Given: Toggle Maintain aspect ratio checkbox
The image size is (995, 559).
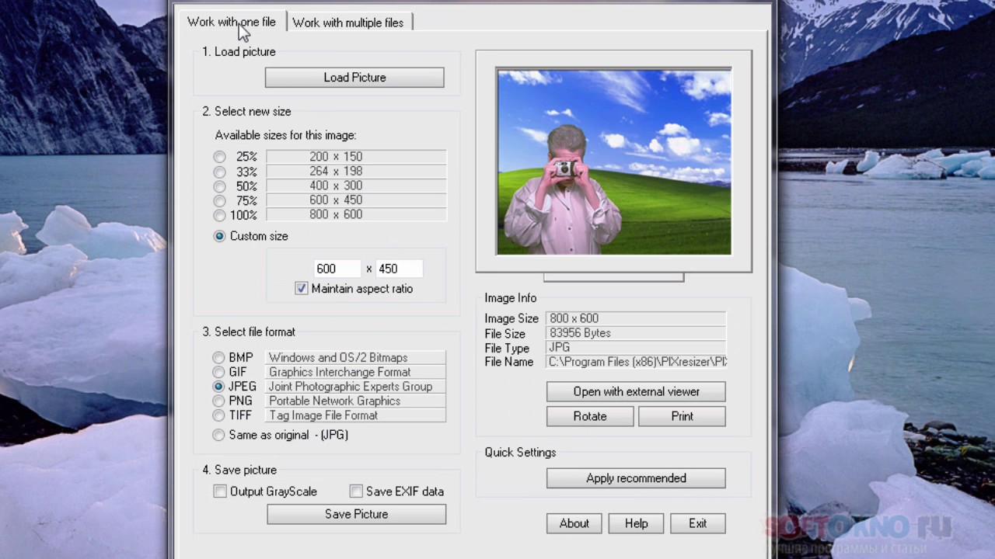Looking at the screenshot, I should pos(302,289).
